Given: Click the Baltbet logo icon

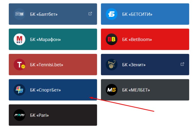Looking at the screenshot, I should [x=19, y=14].
